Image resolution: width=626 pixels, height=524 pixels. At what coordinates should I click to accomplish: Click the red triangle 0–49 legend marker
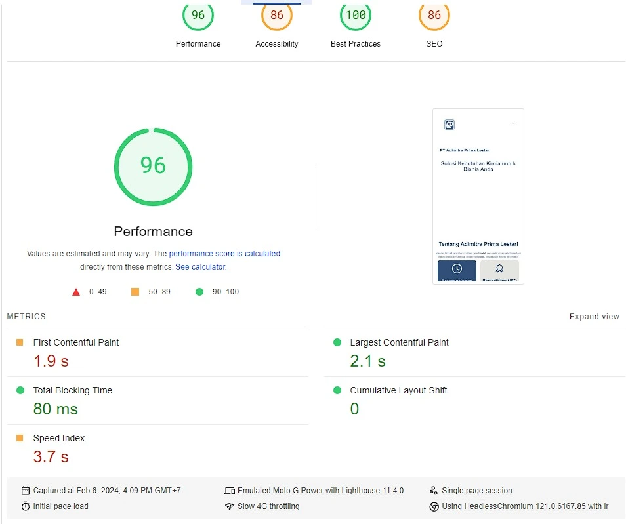click(76, 292)
